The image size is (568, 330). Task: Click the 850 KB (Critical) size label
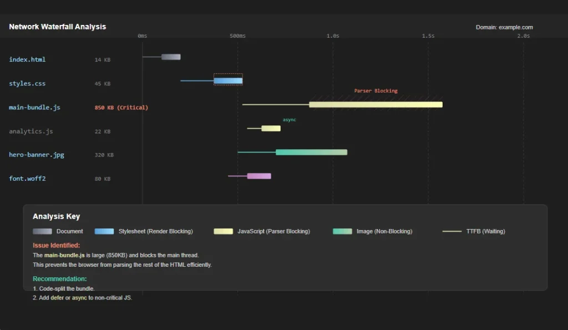(121, 108)
